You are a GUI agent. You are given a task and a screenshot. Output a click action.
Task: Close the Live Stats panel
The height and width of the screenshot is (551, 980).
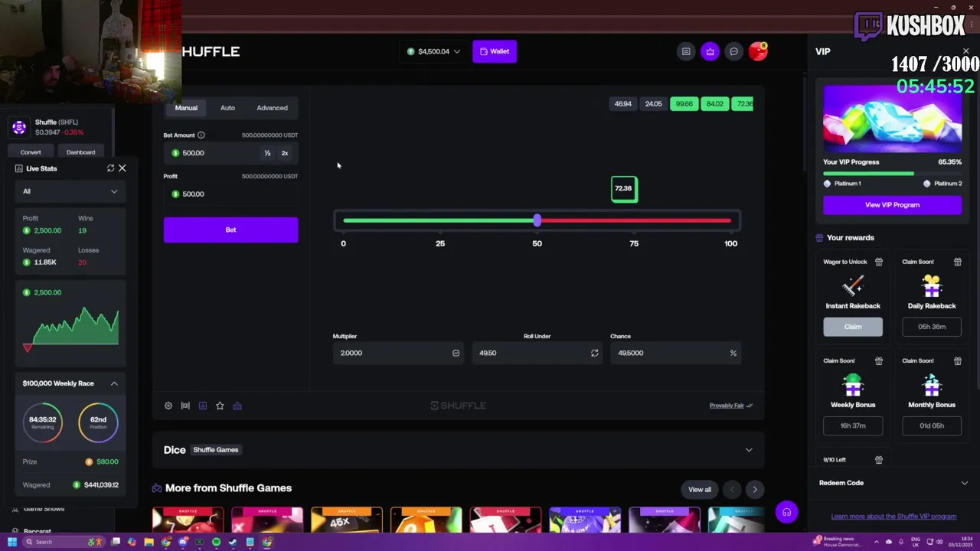(x=122, y=168)
